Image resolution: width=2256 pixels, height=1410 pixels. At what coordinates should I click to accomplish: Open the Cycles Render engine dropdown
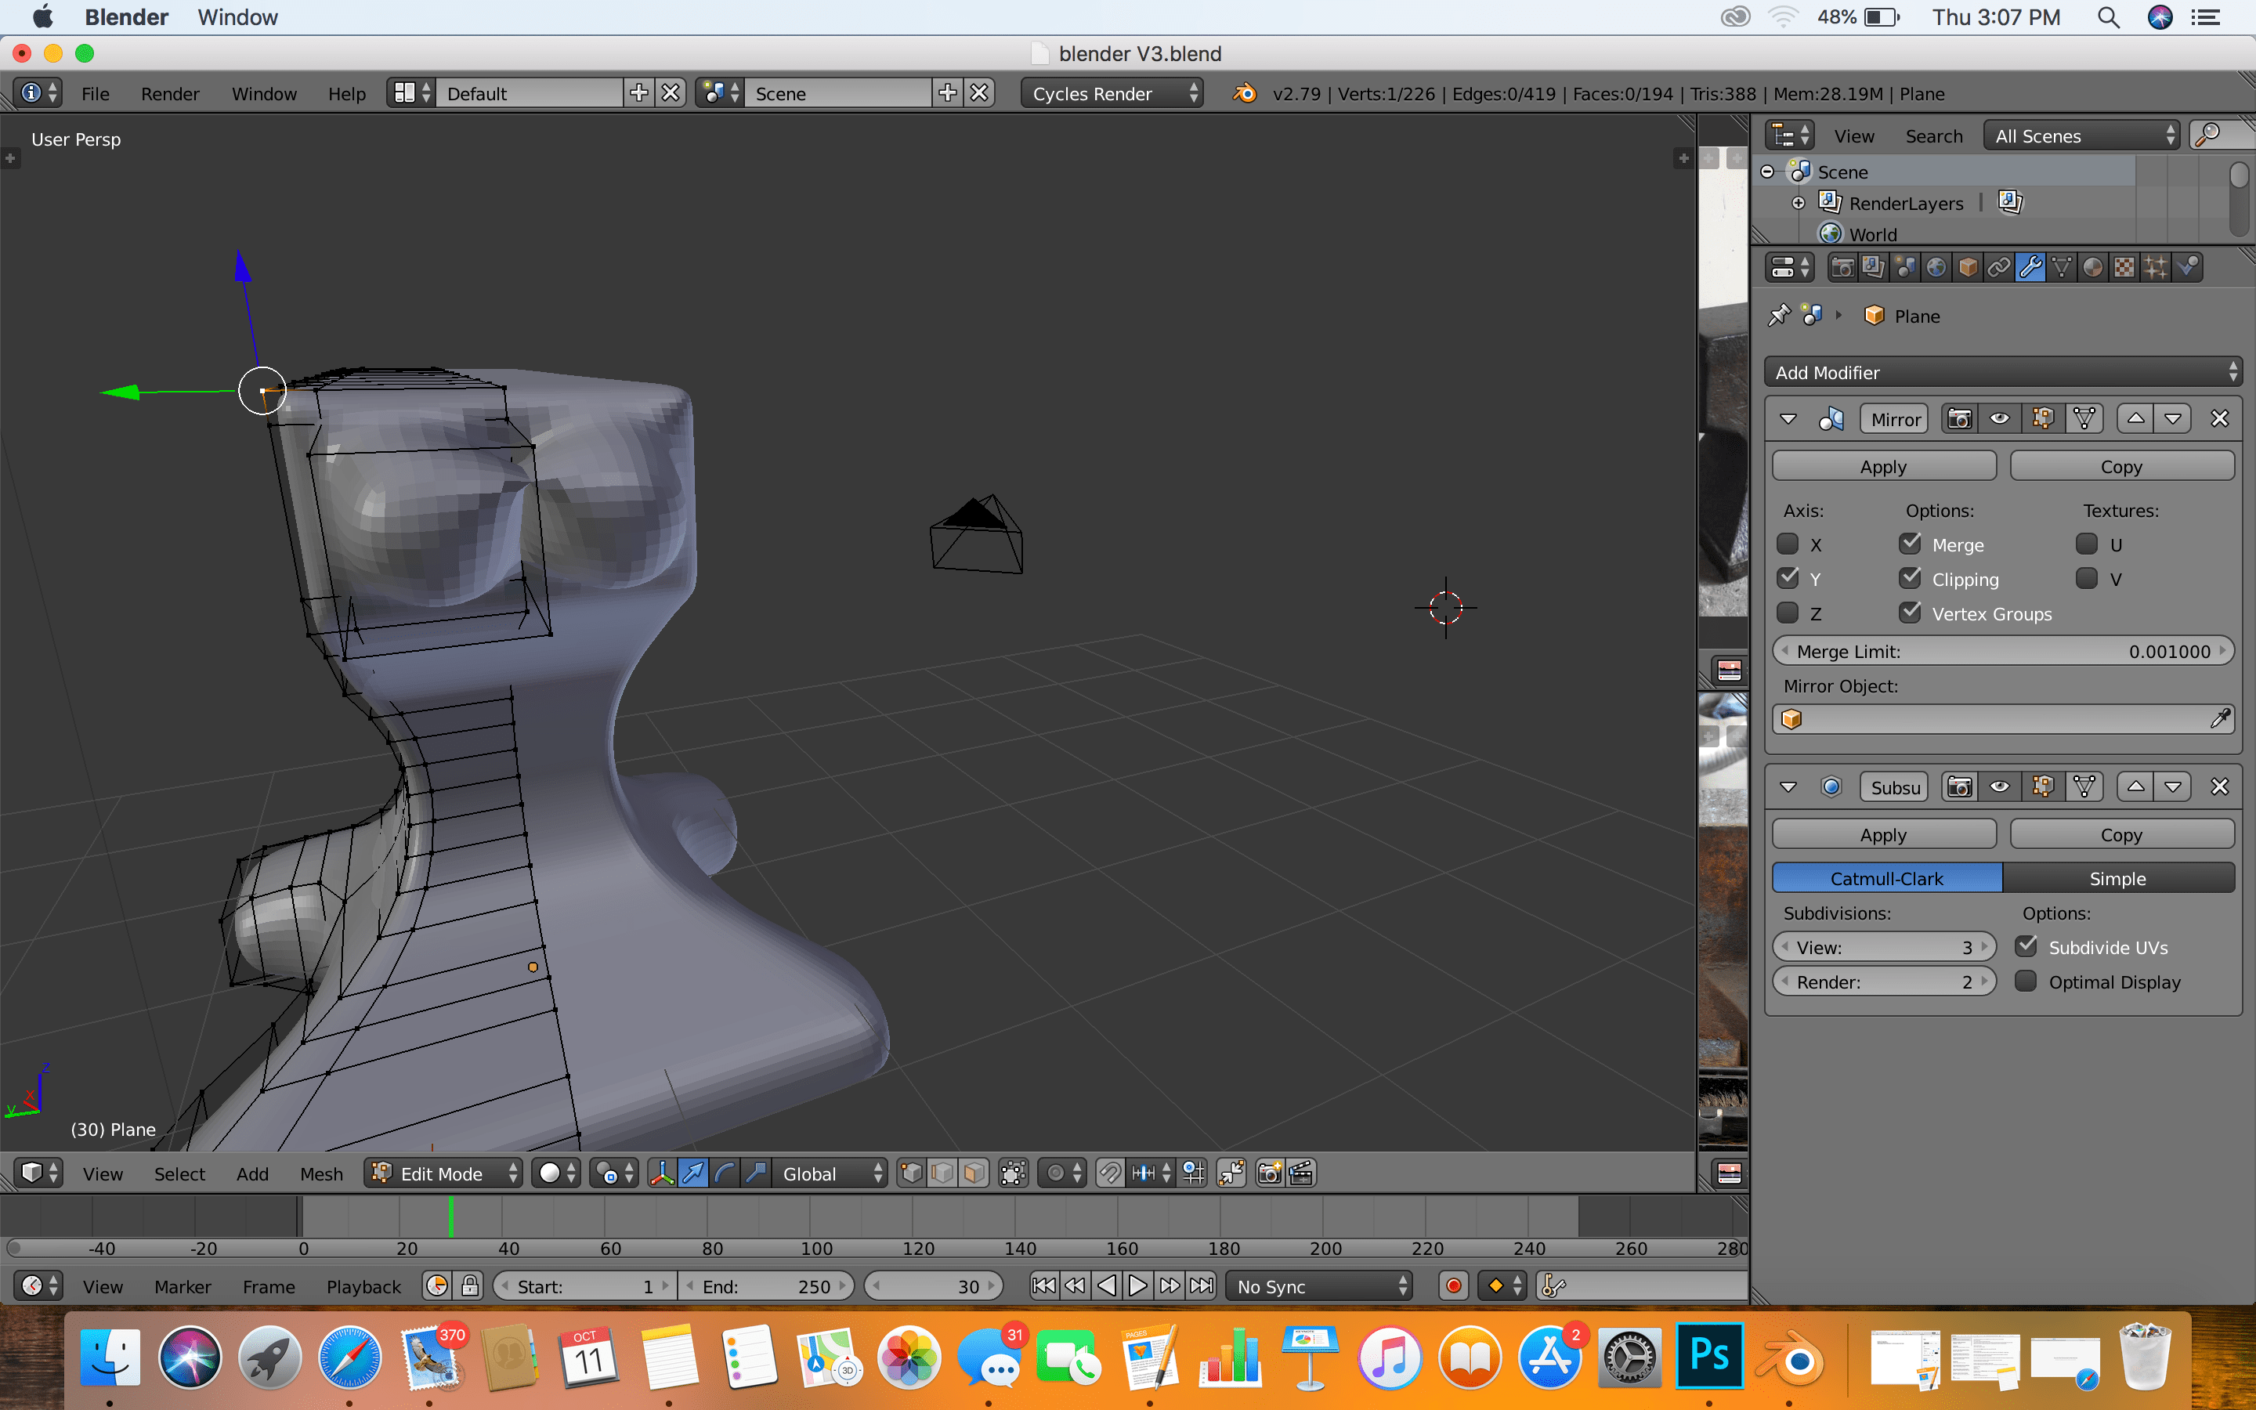pyautogui.click(x=1109, y=93)
